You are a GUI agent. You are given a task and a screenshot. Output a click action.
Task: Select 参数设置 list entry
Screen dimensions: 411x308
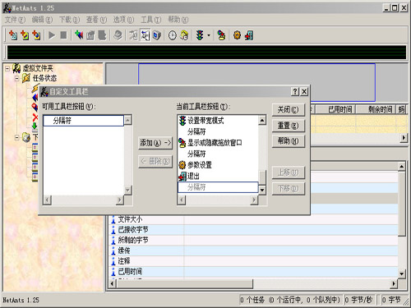pyautogui.click(x=218, y=165)
